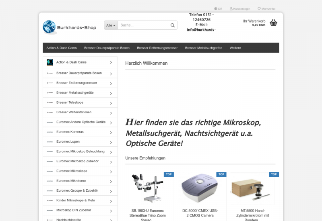This screenshot has width=322, height=221.
Task: Expand Euromex Kameras sidebar chevron
Action: click(111, 132)
